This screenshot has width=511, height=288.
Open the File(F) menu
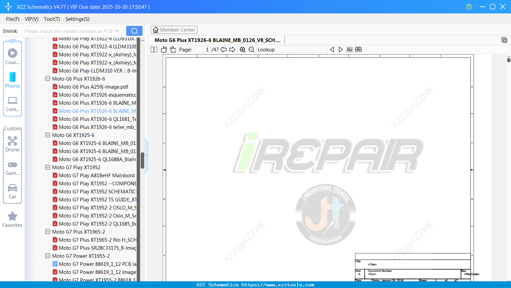click(x=13, y=19)
